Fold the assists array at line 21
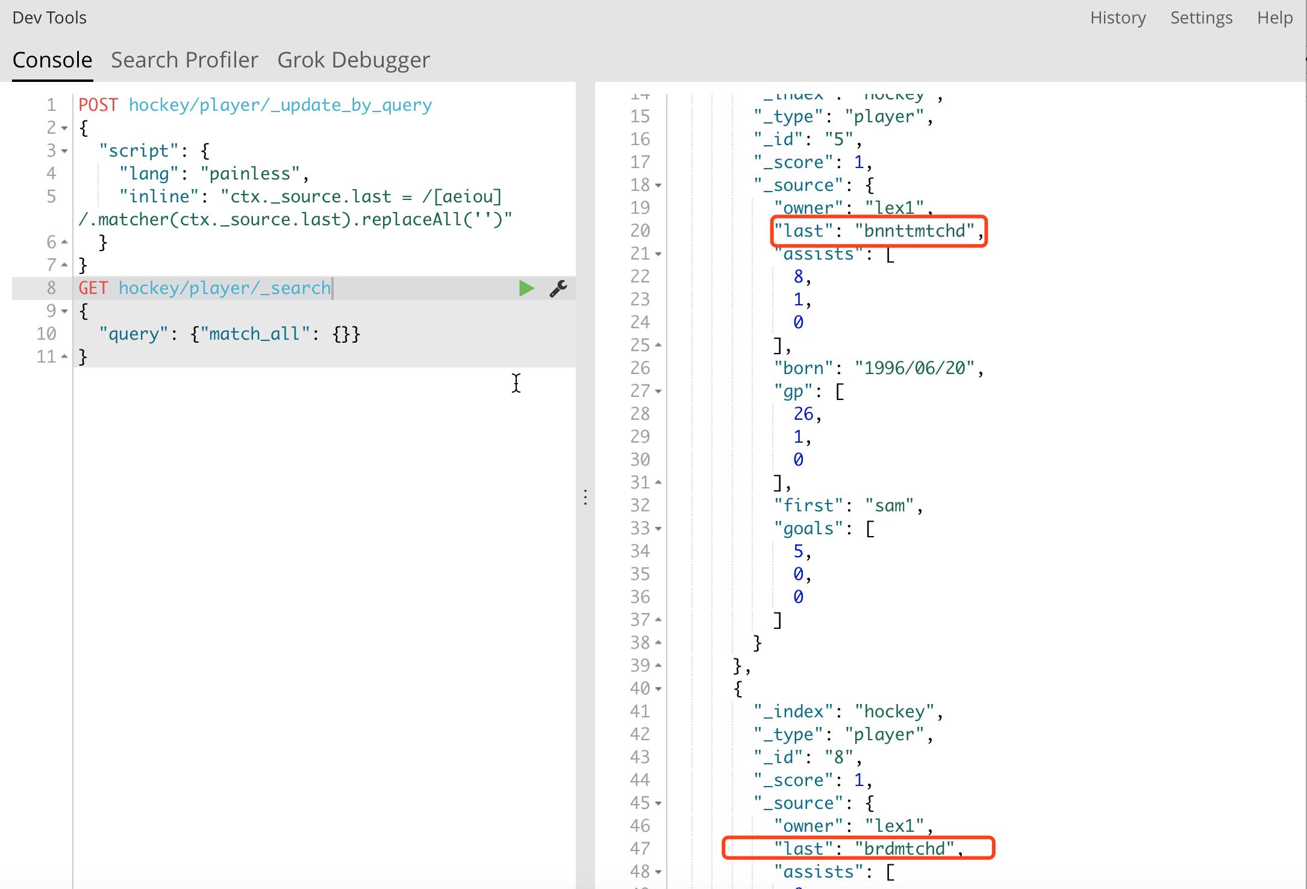Image resolution: width=1307 pixels, height=889 pixels. tap(658, 254)
